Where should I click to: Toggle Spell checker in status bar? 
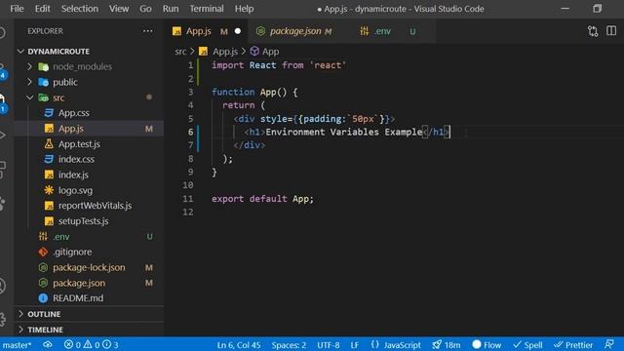pos(527,344)
